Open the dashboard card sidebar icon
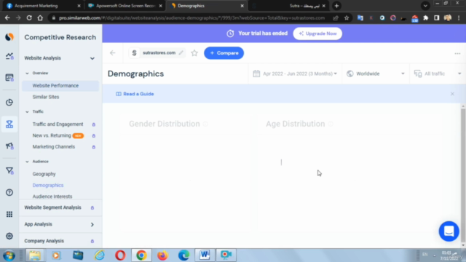The image size is (466, 262). point(9,78)
